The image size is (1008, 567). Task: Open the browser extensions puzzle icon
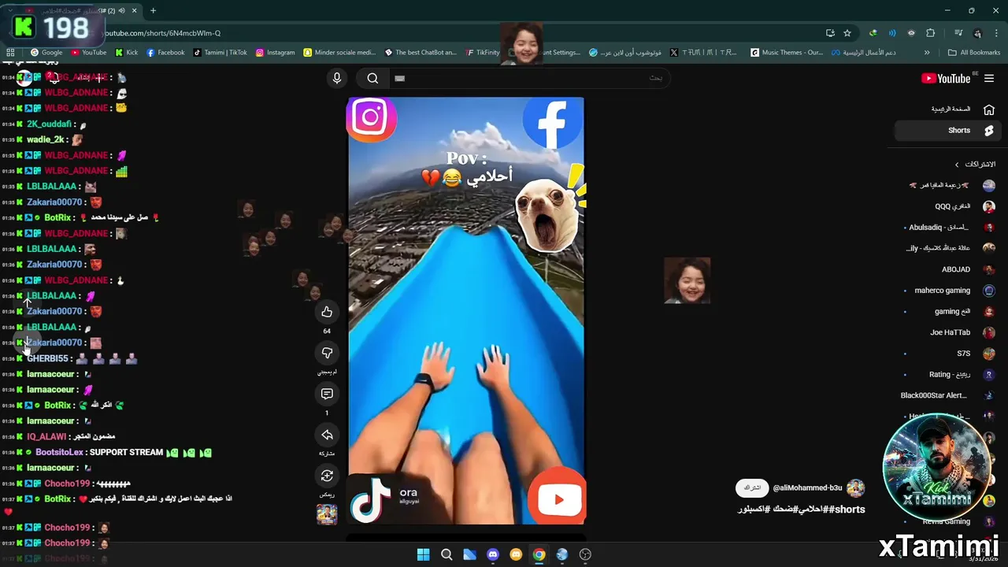click(931, 33)
